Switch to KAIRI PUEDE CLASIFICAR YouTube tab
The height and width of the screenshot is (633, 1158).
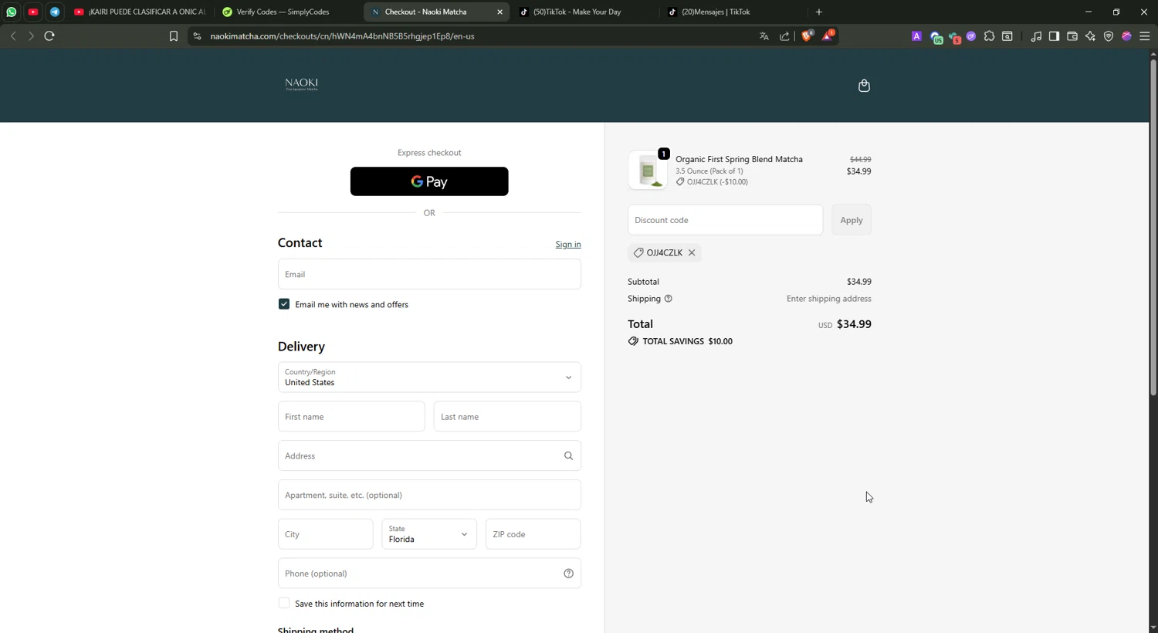click(139, 12)
